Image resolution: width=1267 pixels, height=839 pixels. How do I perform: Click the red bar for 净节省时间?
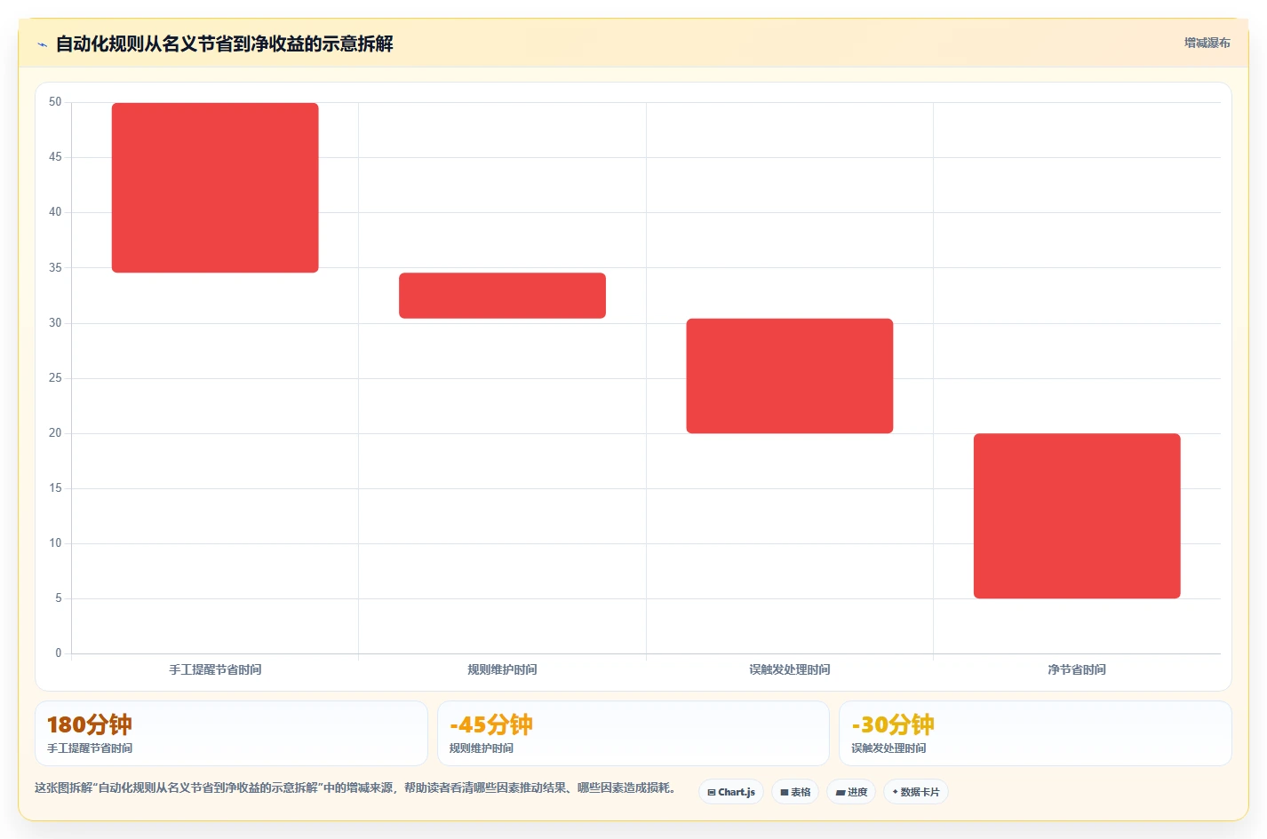[x=1077, y=516]
